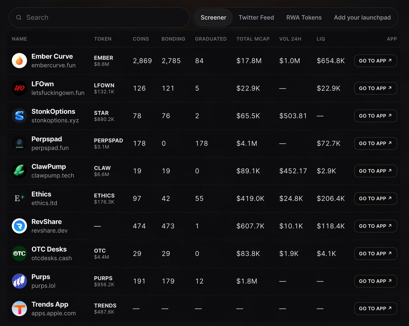Go to app for Perpspad
Image resolution: width=409 pixels, height=326 pixels.
[376, 143]
